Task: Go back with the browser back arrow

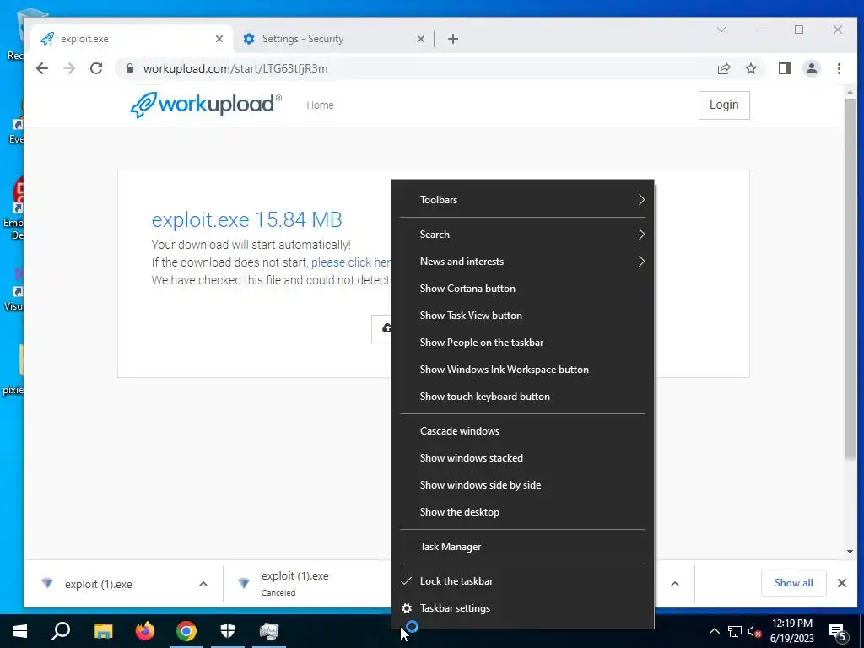Action: [42, 68]
